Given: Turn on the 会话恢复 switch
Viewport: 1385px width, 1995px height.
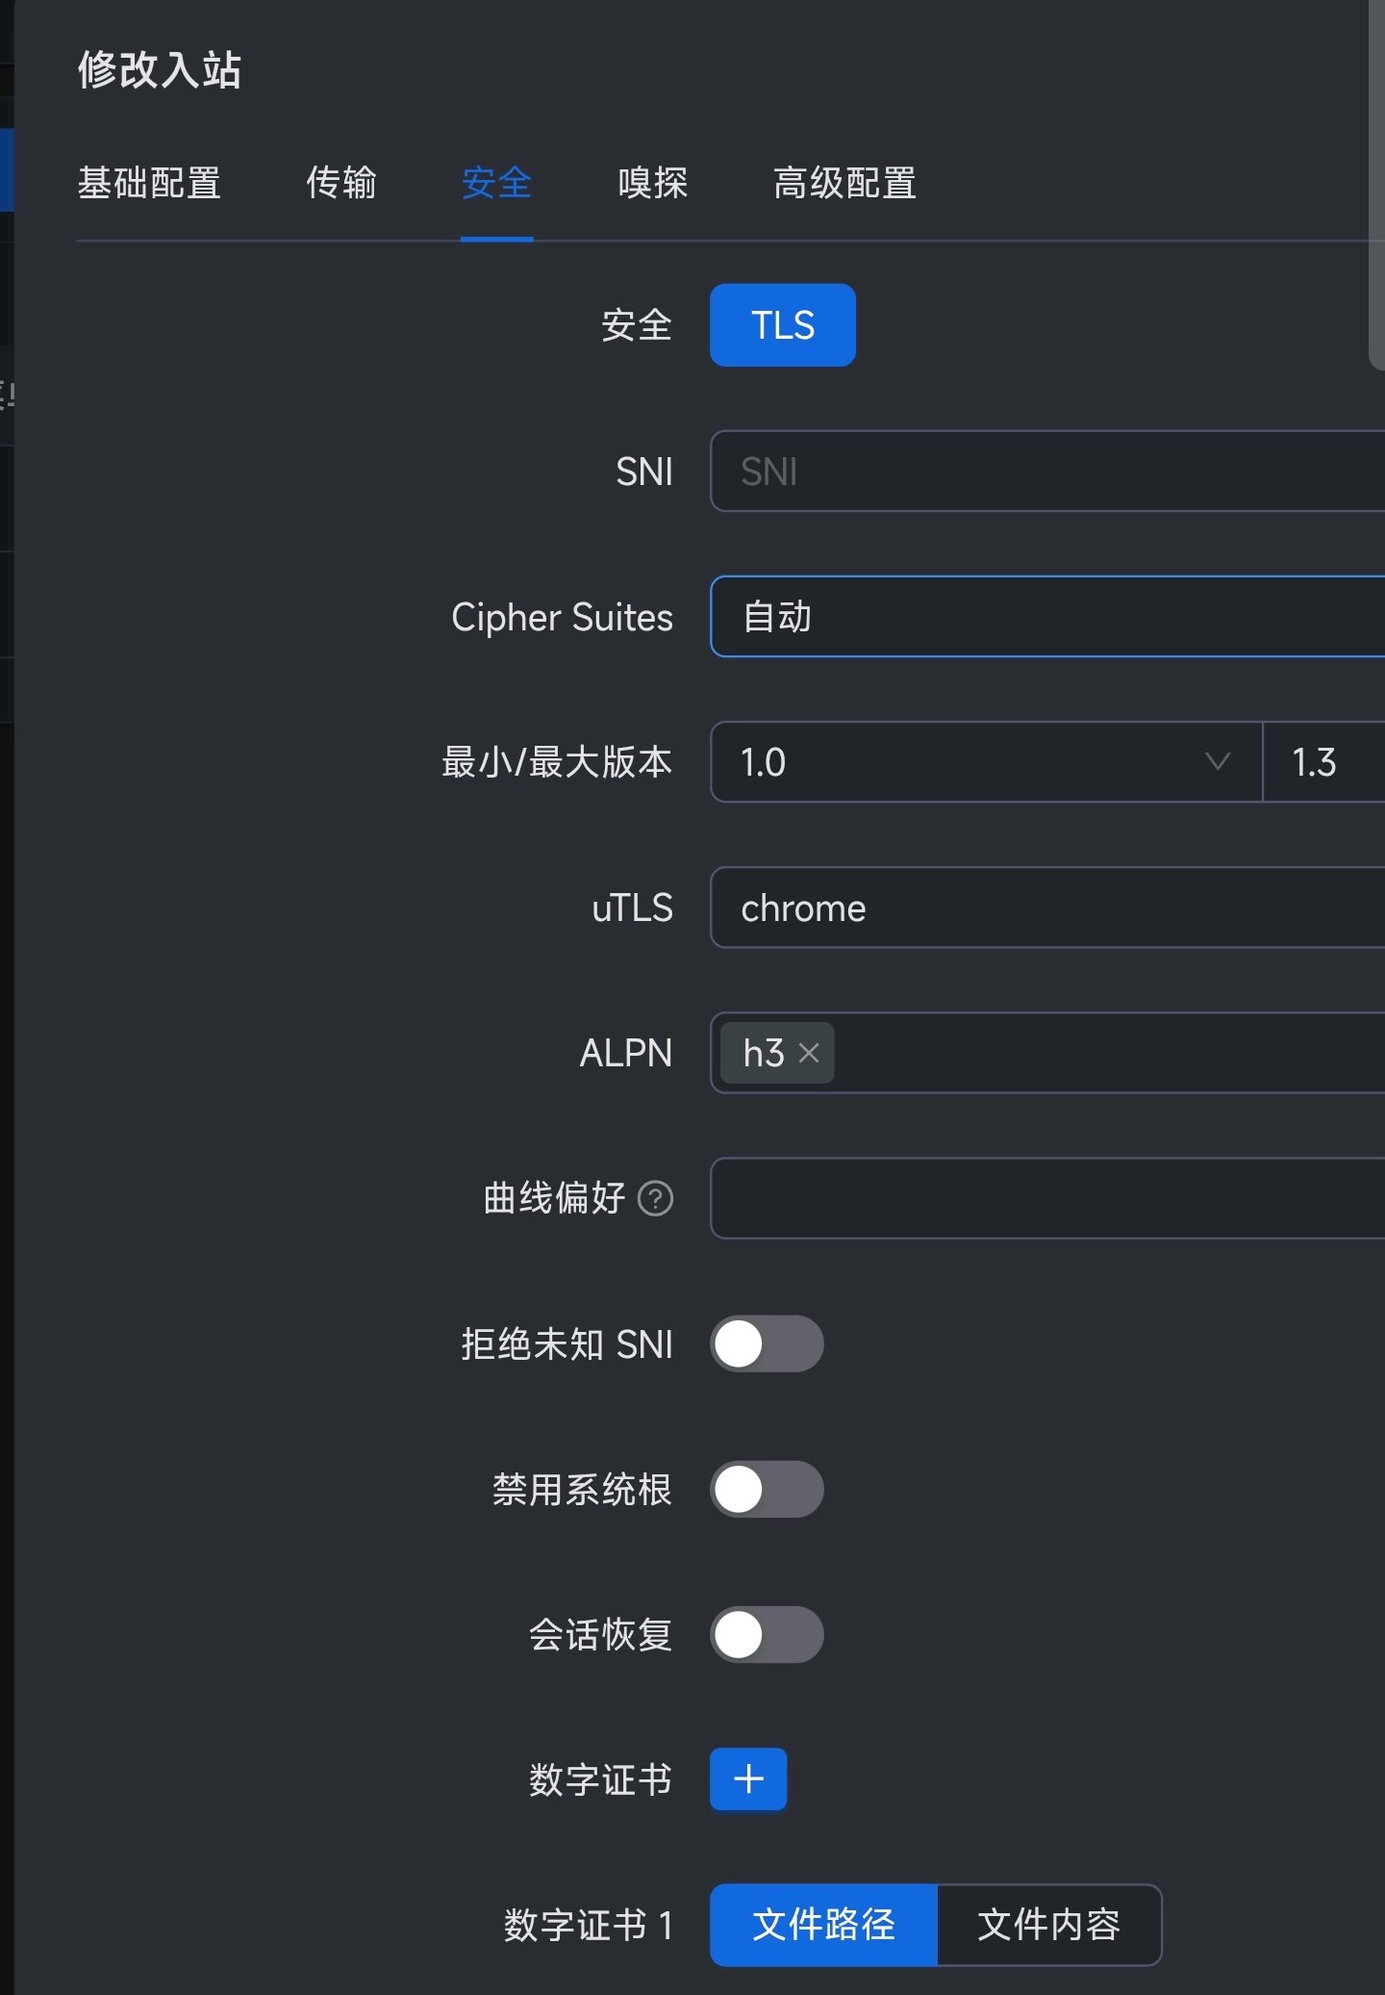Looking at the screenshot, I should point(767,1634).
